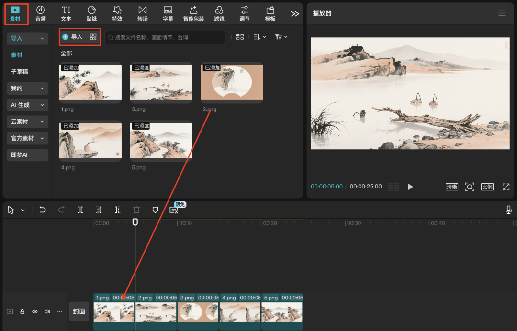Expand the 云素材 sidebar section
This screenshot has width=517, height=331.
click(x=28, y=121)
